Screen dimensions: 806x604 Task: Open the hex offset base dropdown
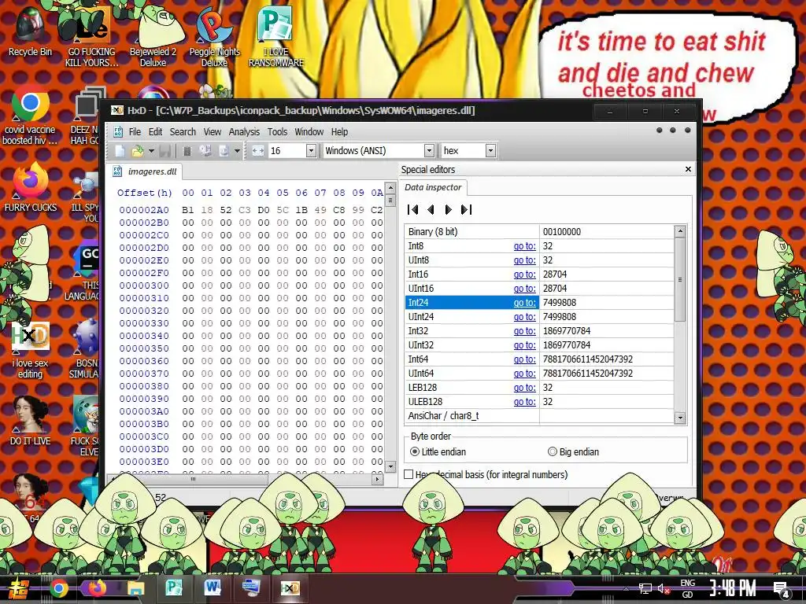491,150
